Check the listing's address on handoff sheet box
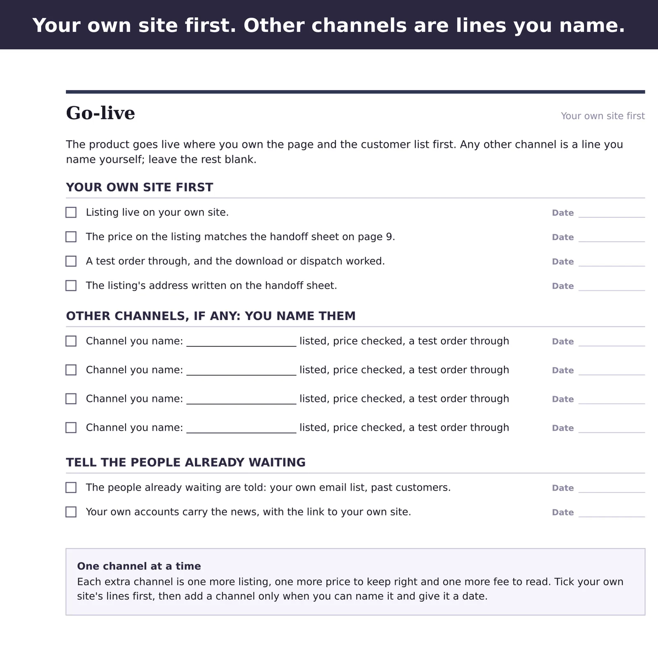 [71, 285]
